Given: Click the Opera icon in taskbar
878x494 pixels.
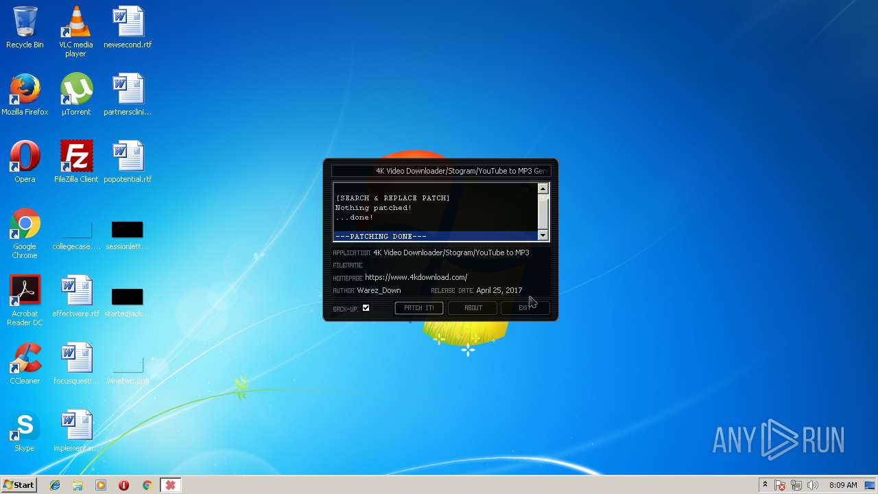Looking at the screenshot, I should point(123,485).
